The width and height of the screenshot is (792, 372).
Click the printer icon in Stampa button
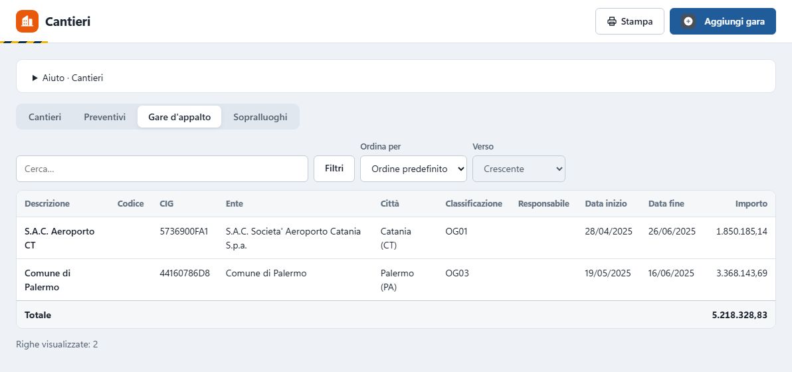[x=612, y=22]
